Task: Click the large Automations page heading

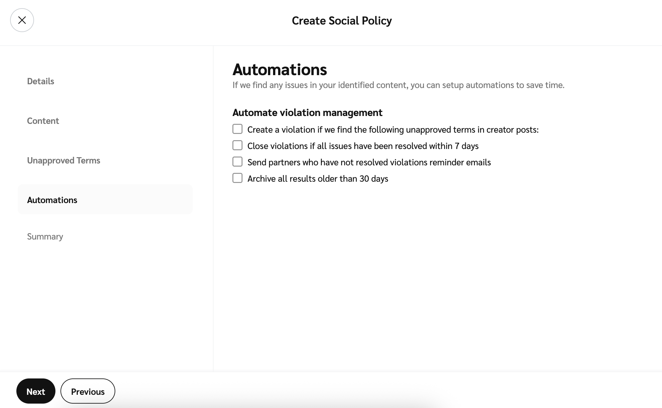Action: coord(280,69)
